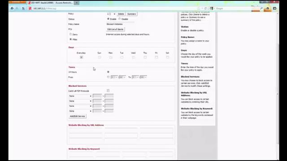Click the Policy Name field
The width and height of the screenshot is (287, 161).
point(120,24)
